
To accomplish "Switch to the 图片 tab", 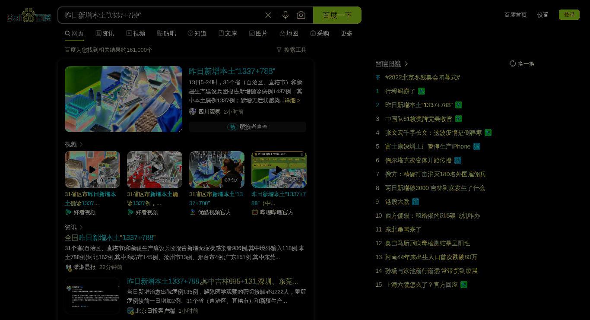I will pos(258,33).
